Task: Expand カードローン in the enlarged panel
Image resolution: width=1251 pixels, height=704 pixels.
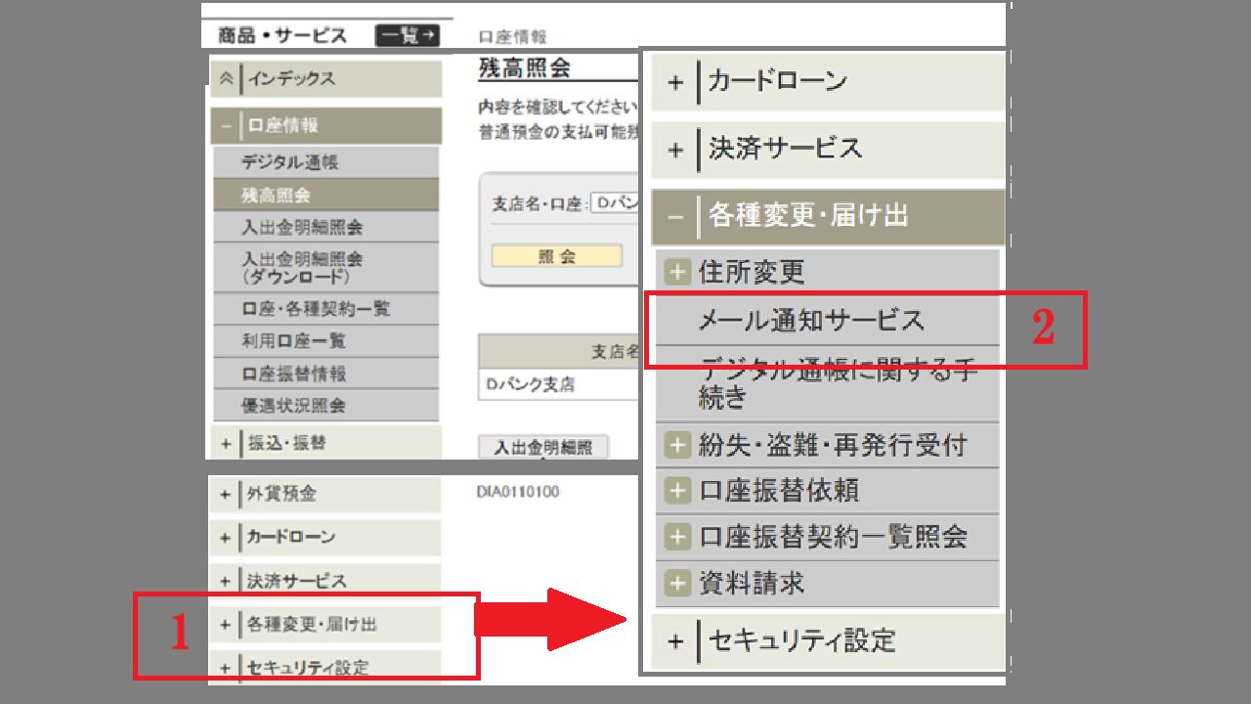Action: point(828,82)
